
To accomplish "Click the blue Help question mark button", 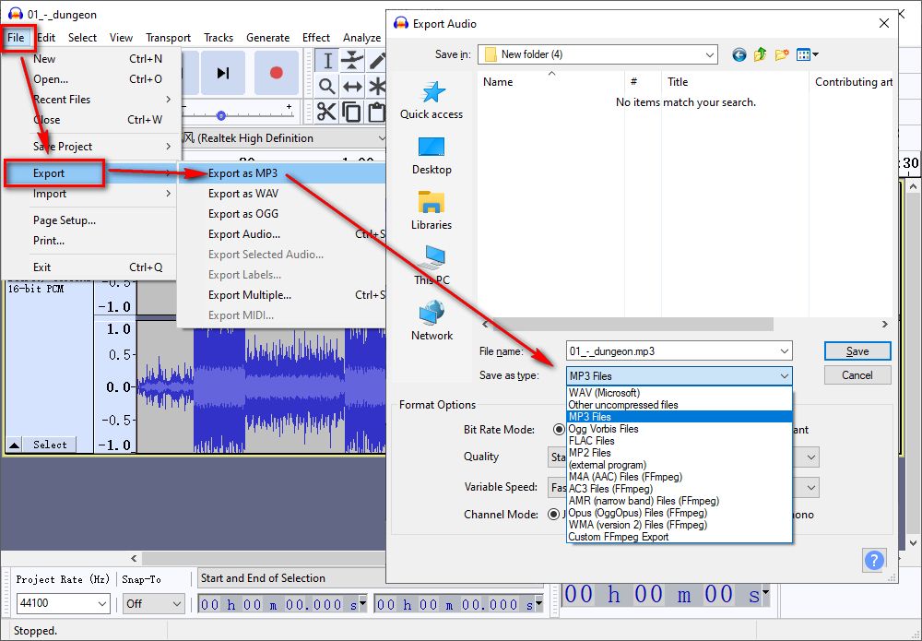I will [x=874, y=560].
